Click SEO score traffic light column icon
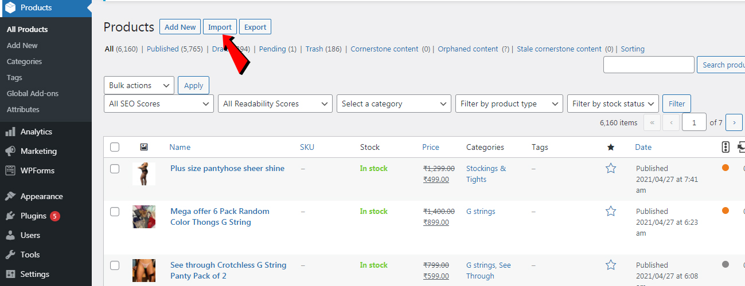Viewport: 745px width, 286px height. 726,147
